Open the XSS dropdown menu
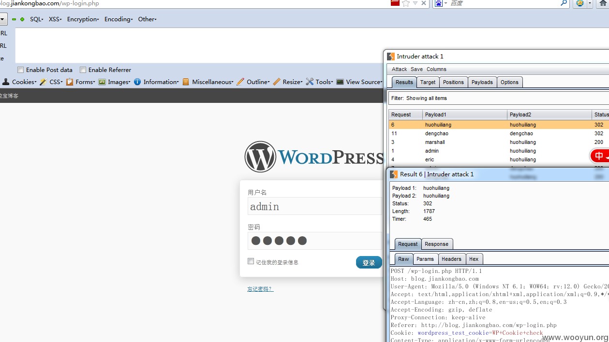The width and height of the screenshot is (609, 342). pos(55,19)
